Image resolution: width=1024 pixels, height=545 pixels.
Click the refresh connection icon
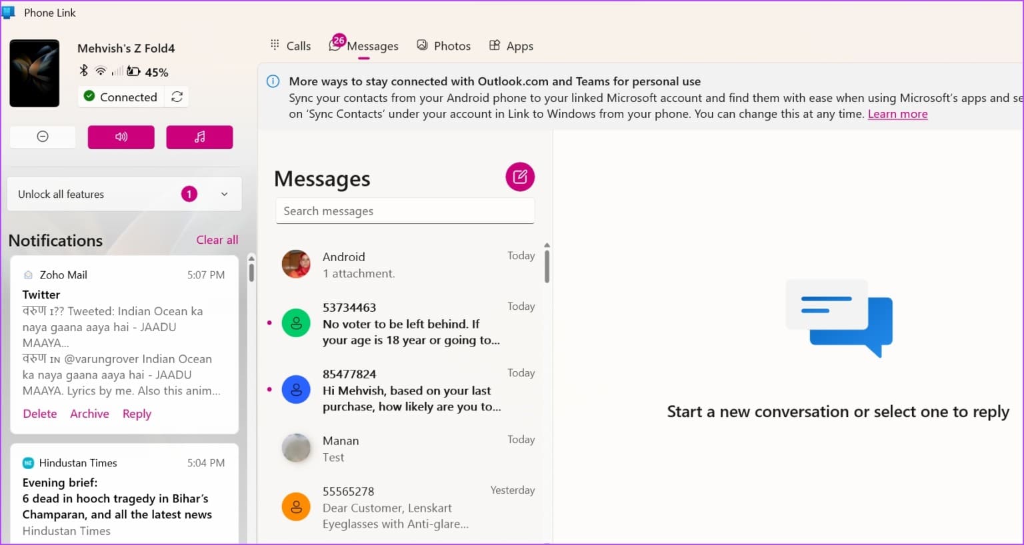click(x=177, y=97)
